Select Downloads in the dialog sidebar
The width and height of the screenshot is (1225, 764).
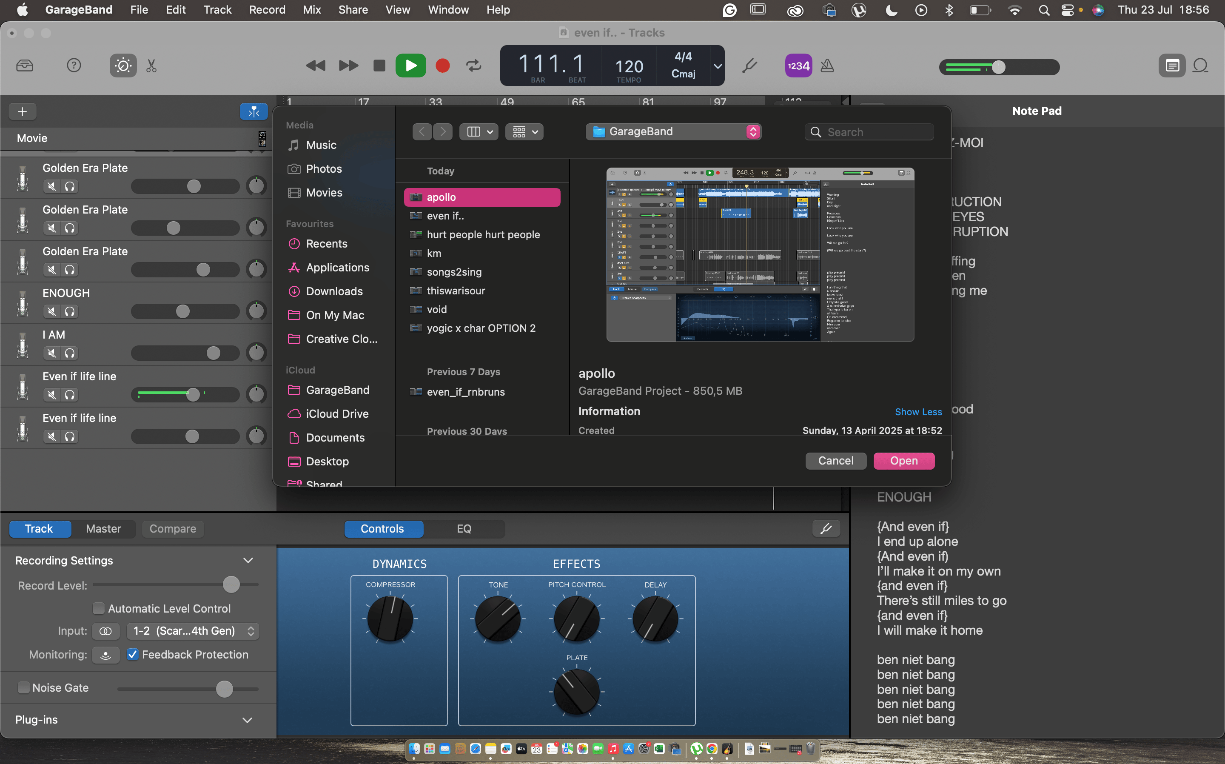coord(334,291)
